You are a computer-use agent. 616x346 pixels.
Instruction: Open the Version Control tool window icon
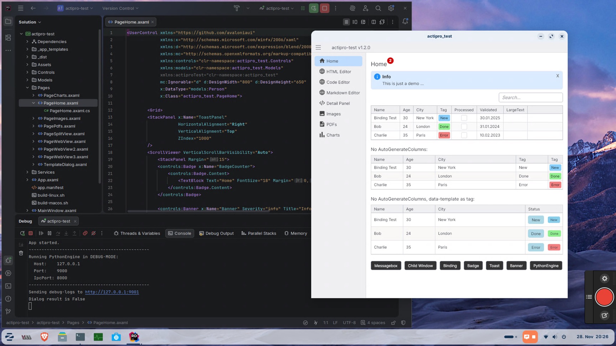tap(8, 311)
